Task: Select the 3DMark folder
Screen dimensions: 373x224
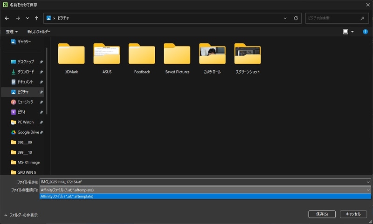Action: point(71,58)
